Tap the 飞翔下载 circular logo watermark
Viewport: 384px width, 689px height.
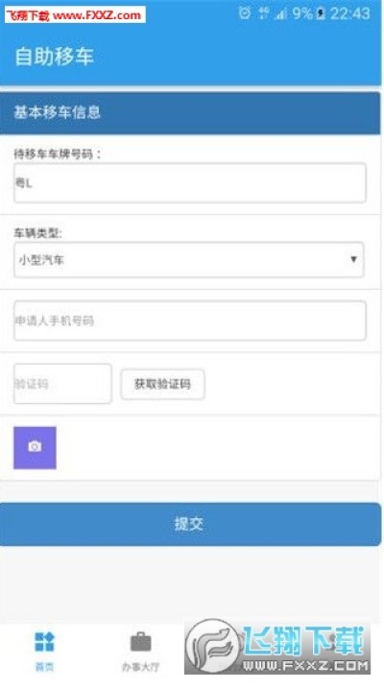click(212, 646)
